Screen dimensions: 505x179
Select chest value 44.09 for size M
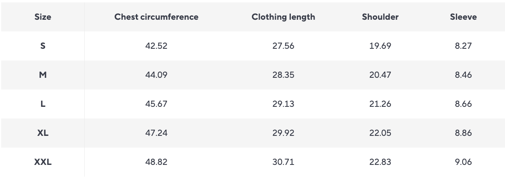click(157, 75)
